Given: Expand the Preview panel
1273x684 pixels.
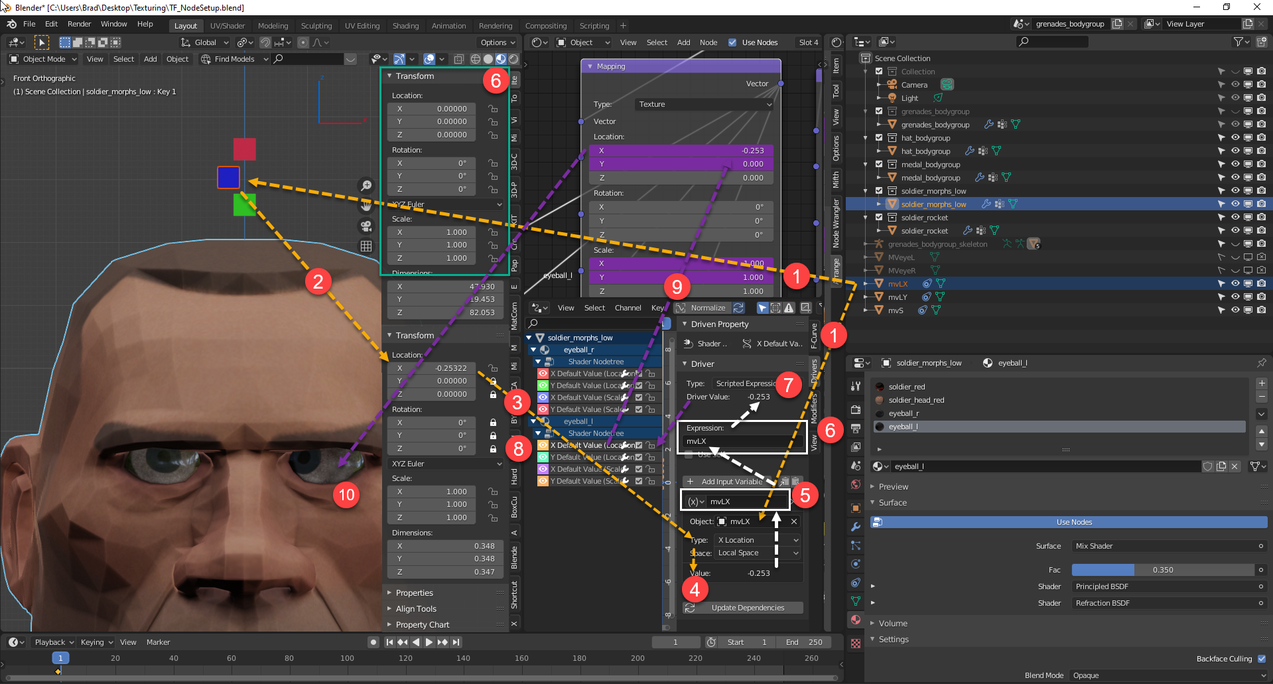Looking at the screenshot, I should [x=893, y=487].
